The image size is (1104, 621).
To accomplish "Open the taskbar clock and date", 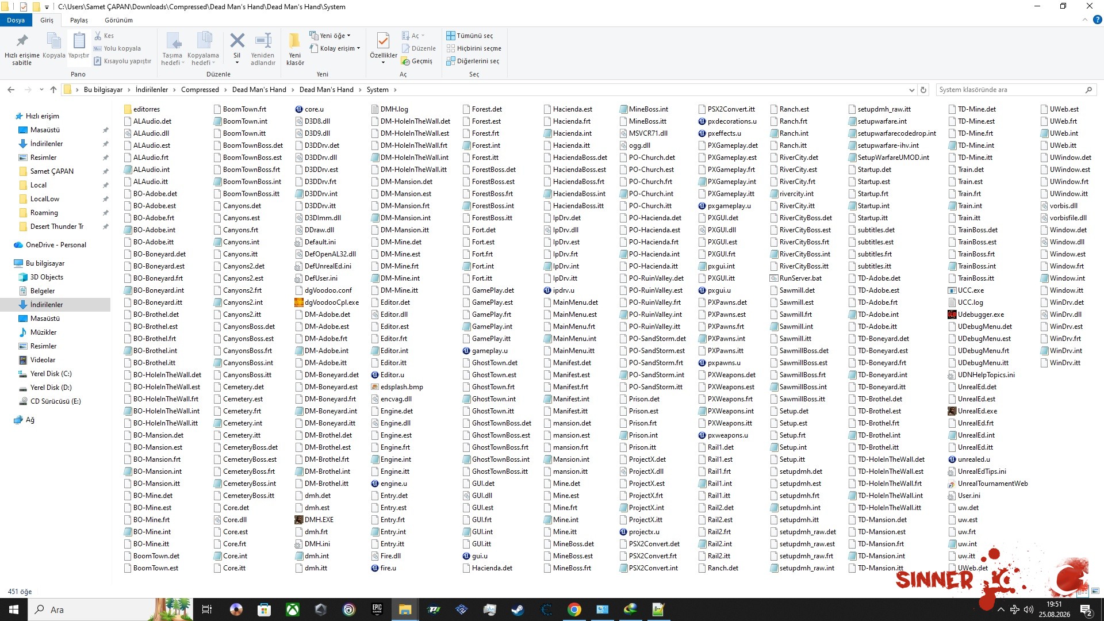I will click(1054, 609).
